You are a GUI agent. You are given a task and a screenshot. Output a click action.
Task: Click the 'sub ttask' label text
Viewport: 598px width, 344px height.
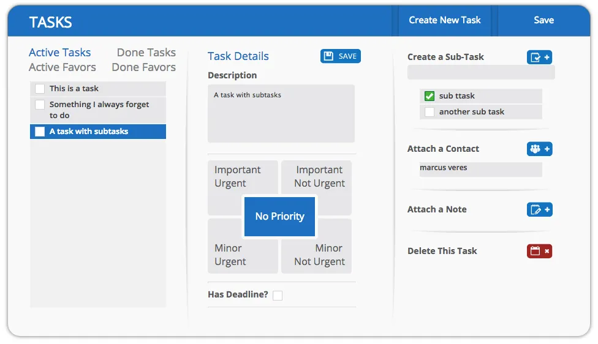pyautogui.click(x=457, y=96)
